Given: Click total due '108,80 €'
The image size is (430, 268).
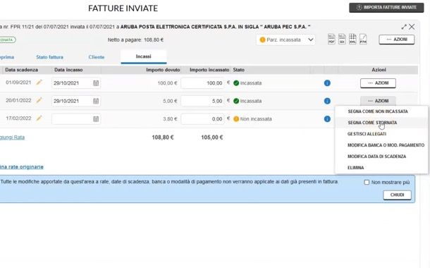Looking at the screenshot, I should tap(163, 137).
